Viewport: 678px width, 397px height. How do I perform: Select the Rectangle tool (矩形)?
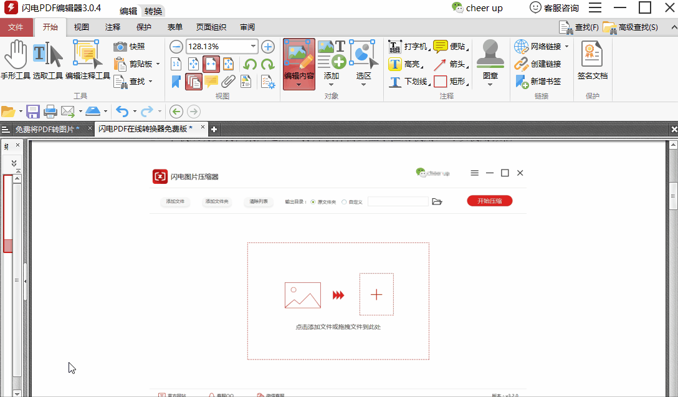pos(451,81)
